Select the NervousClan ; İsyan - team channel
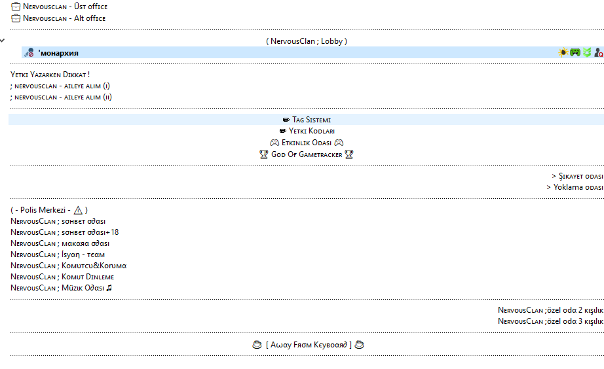Screen dimensions: 604x369 click(x=58, y=255)
